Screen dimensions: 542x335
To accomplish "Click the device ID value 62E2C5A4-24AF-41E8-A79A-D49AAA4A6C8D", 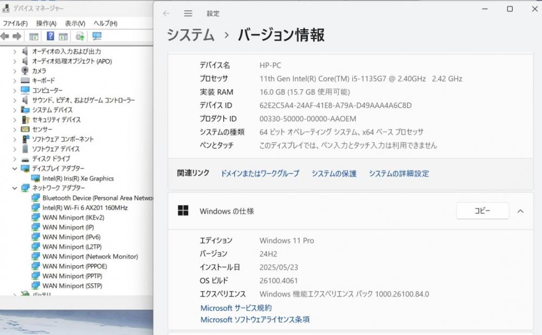I will pos(335,105).
